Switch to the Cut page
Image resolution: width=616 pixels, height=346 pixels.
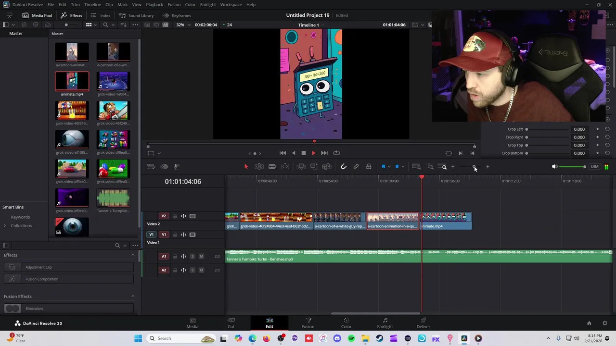[231, 323]
